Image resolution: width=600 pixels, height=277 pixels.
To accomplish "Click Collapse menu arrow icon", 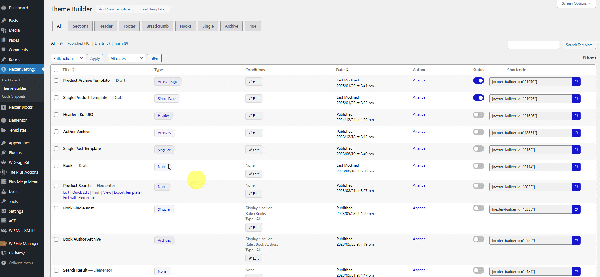I will [x=4, y=263].
